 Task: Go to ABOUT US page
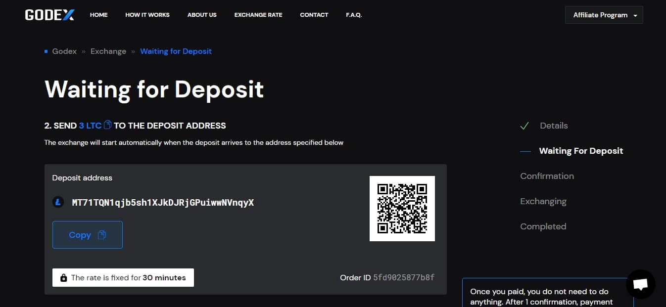tap(202, 15)
